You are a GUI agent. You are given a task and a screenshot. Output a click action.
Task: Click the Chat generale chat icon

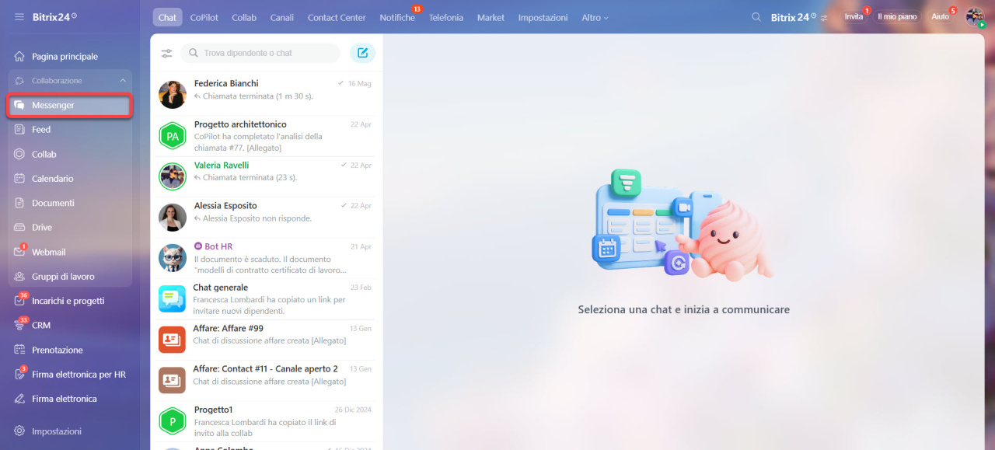pos(172,298)
